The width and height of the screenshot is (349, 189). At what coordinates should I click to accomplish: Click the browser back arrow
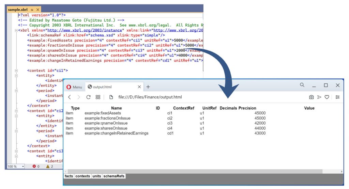click(70, 97)
